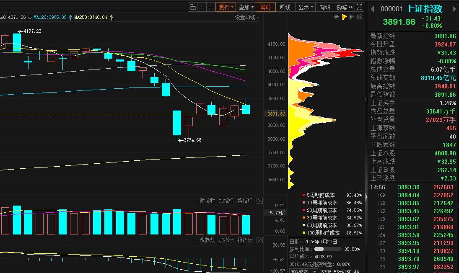Viewport: 459px width, 273px height.
Task: Click the unlock padlock icon in chart toolbar
Action: click(x=192, y=7)
